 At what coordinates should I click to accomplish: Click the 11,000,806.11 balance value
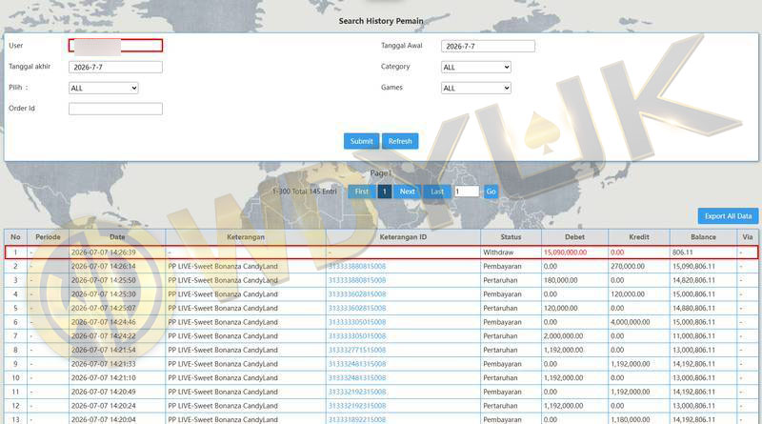(x=694, y=336)
